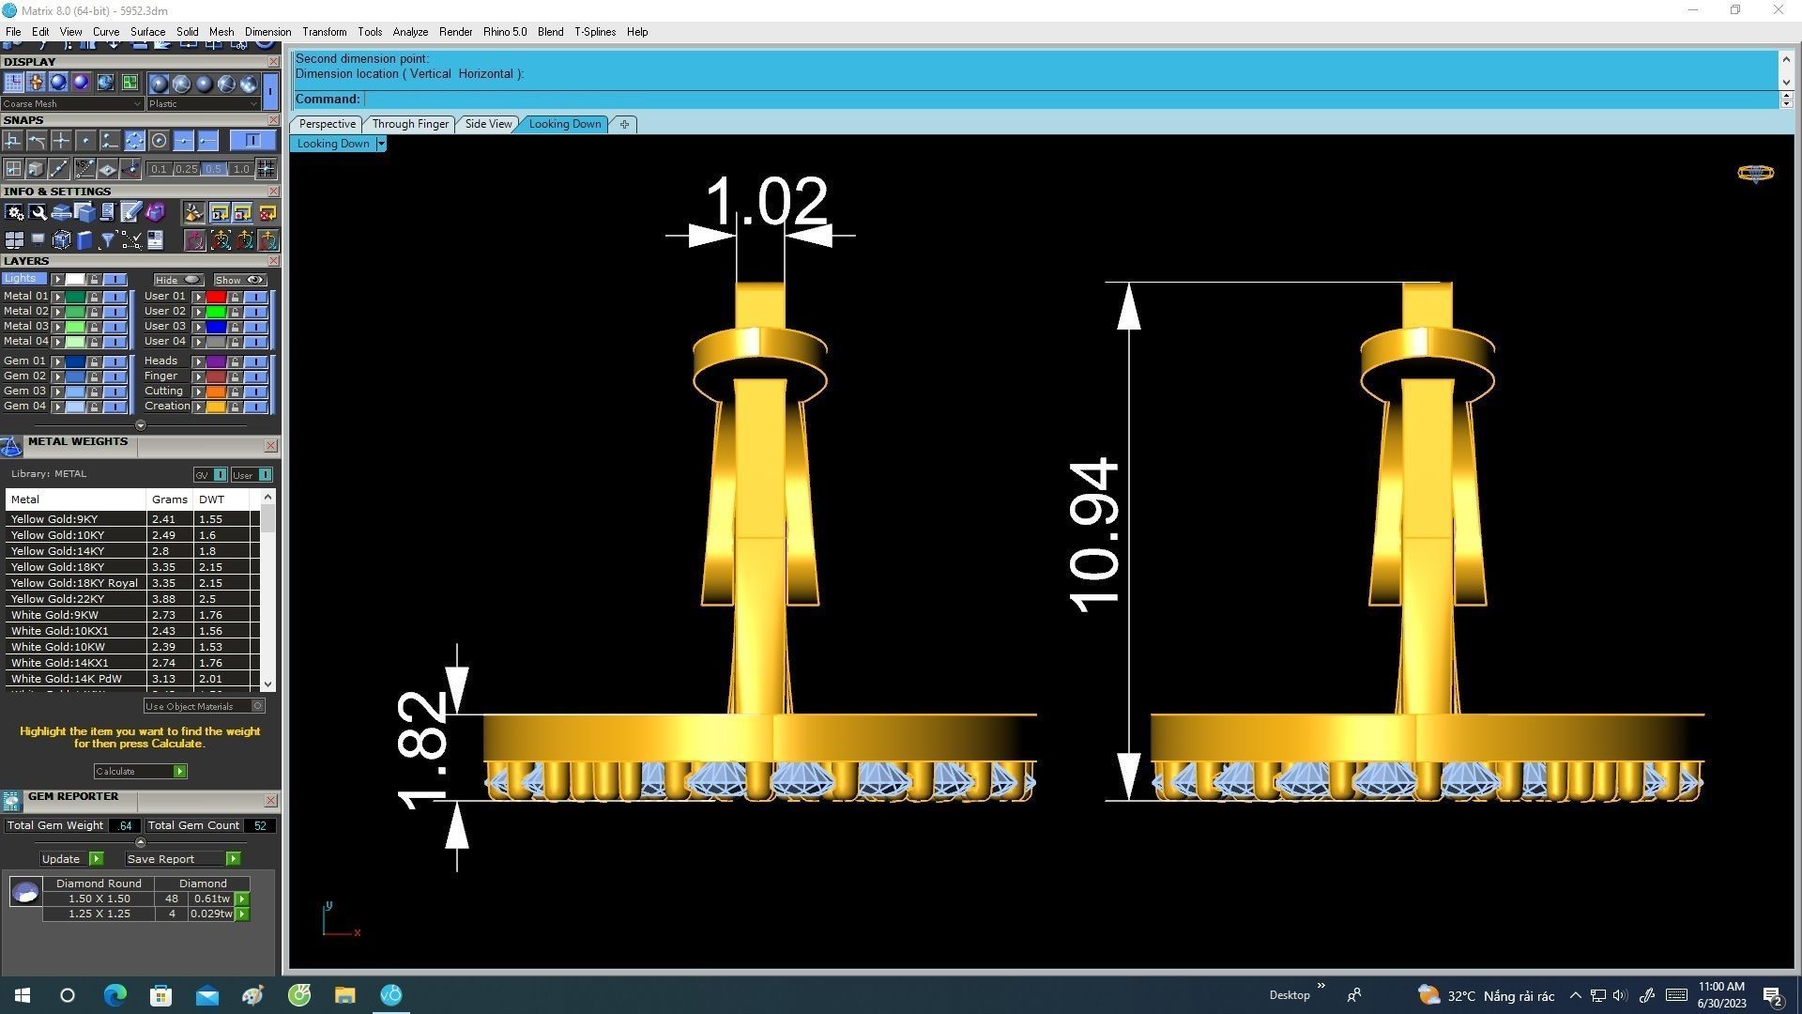Screen dimensions: 1802x1014
Task: Open Microsoft Edge from the taskbar
Action: [x=115, y=995]
